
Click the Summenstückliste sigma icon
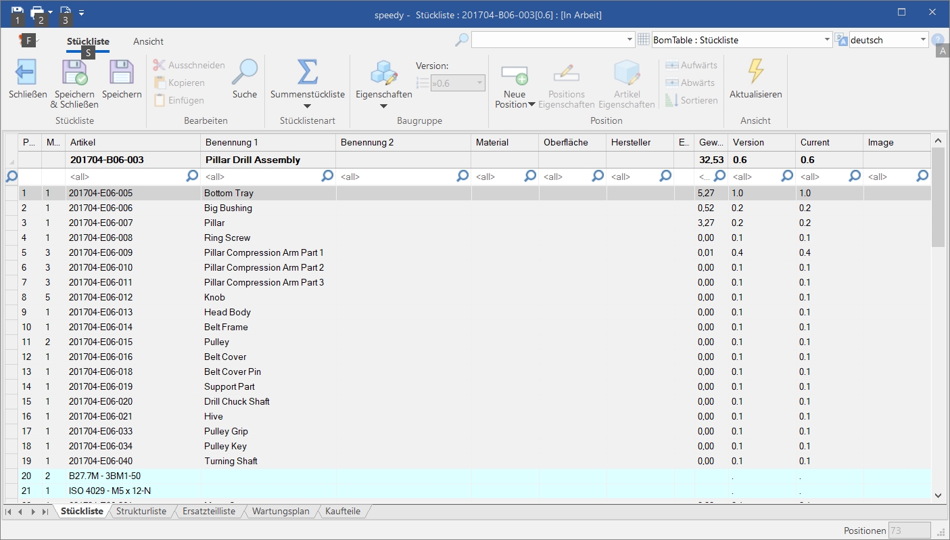pos(307,72)
